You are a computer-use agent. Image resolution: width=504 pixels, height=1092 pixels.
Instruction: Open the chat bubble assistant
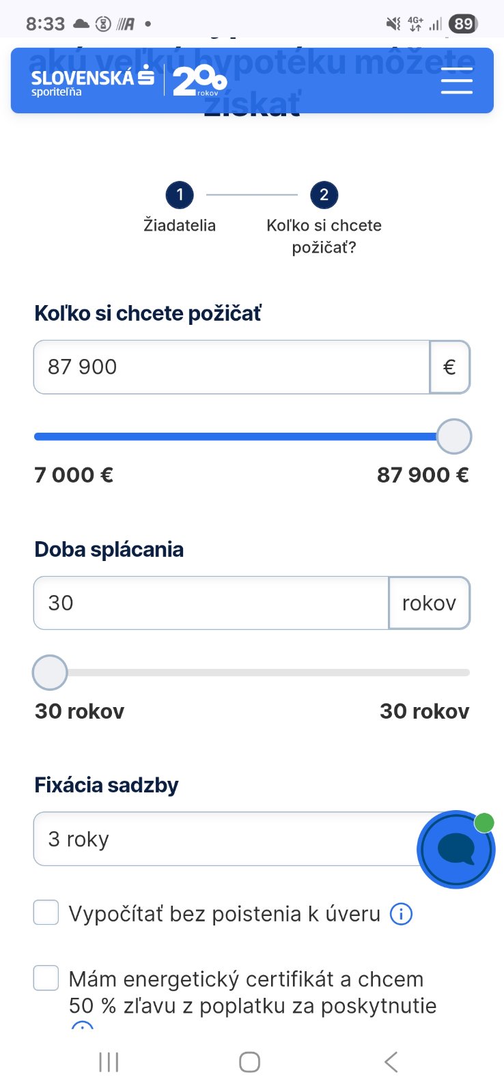coord(456,849)
